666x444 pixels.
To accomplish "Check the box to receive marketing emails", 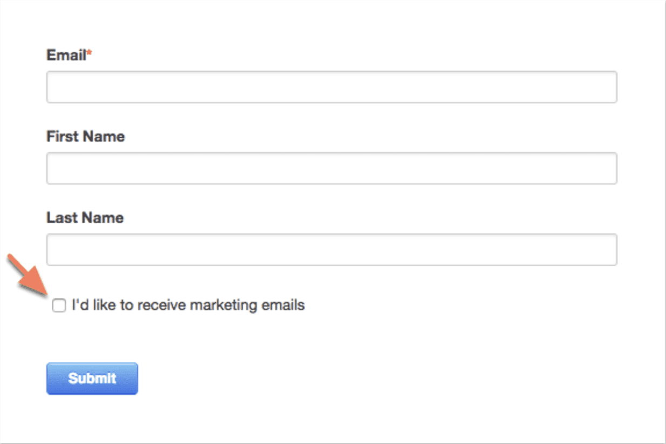I will pos(58,305).
